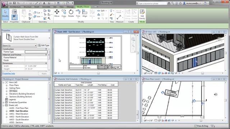
Task: Open the Architecture ribbon tab
Action: [x=15, y=7]
